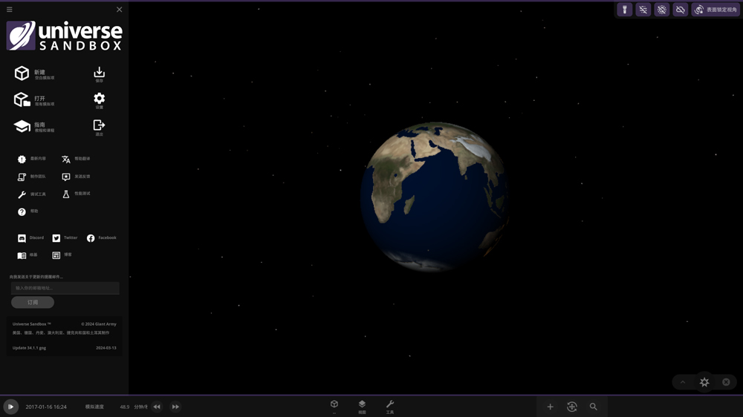This screenshot has width=743, height=417.
Task: Click the subscribe (订阅) button
Action: pyautogui.click(x=33, y=303)
